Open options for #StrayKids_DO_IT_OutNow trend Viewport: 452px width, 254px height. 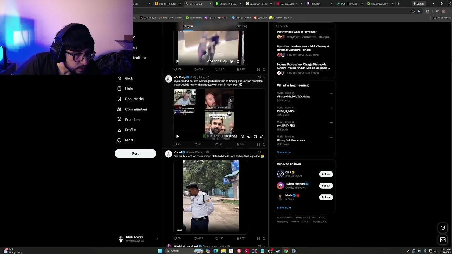[x=331, y=93]
